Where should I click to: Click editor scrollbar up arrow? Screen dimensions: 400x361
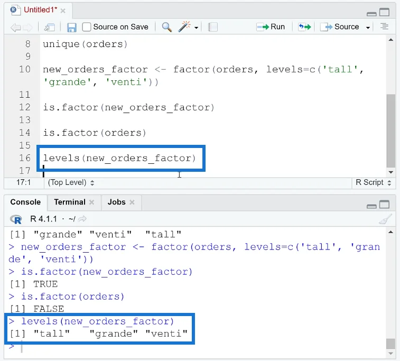(391, 40)
